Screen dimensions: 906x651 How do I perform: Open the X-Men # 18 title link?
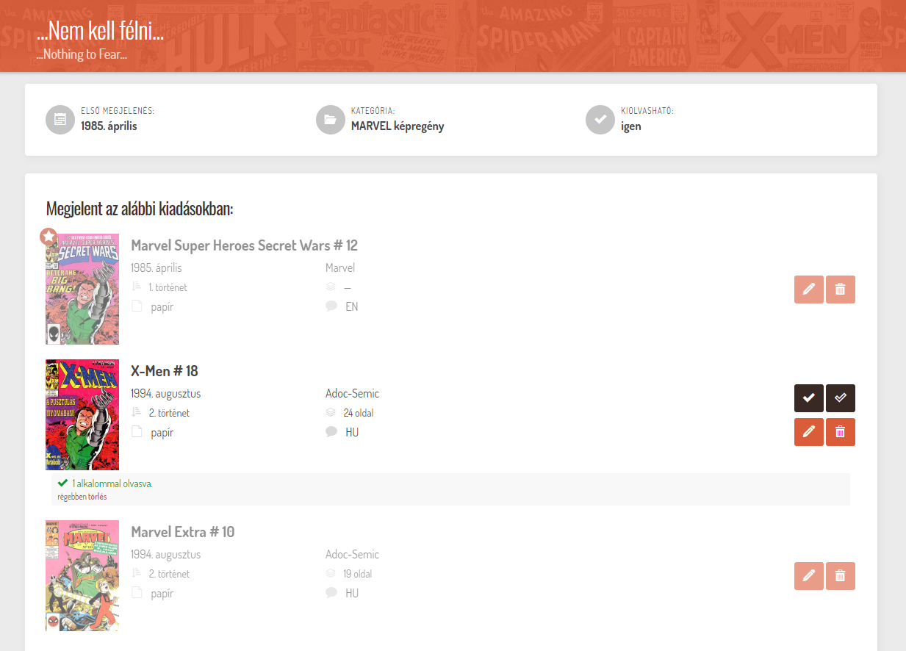[x=165, y=371]
